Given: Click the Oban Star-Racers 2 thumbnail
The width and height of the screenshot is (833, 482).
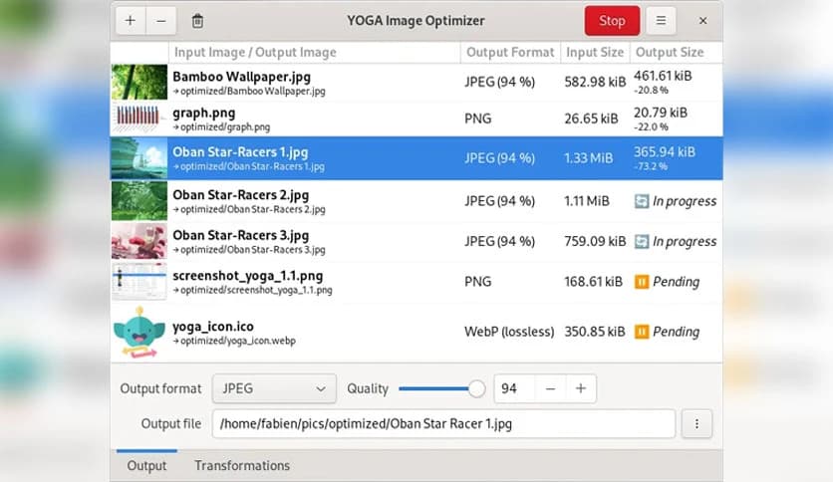Looking at the screenshot, I should coord(139,200).
